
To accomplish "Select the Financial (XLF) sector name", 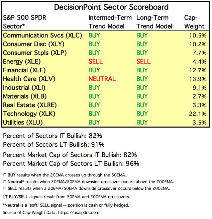I will (24, 70).
